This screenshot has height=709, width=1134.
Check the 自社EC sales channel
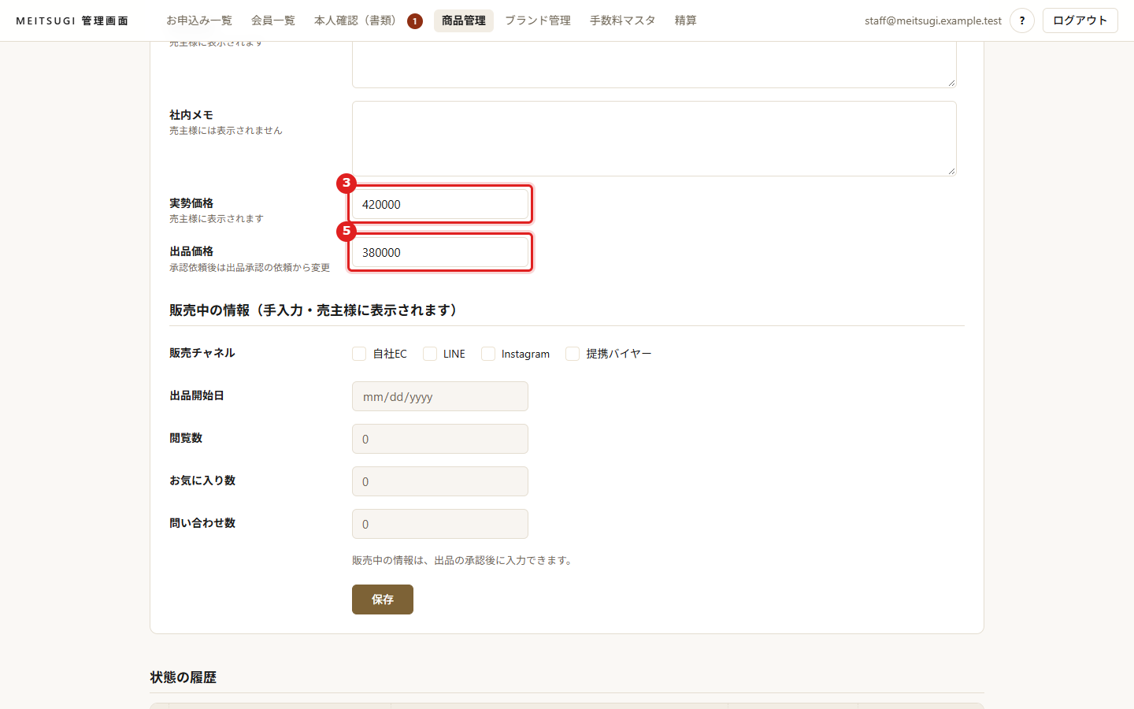(359, 354)
